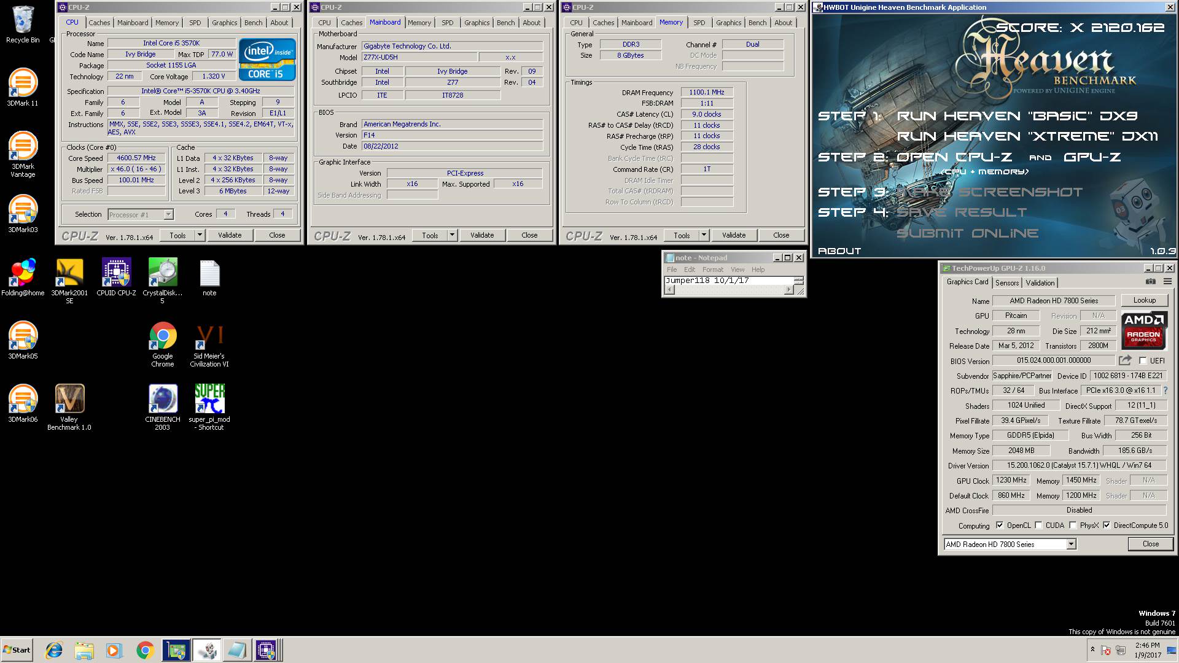Screen dimensions: 1179x663
Task: Click Close button in Memory CPU-Z window
Action: pos(781,235)
